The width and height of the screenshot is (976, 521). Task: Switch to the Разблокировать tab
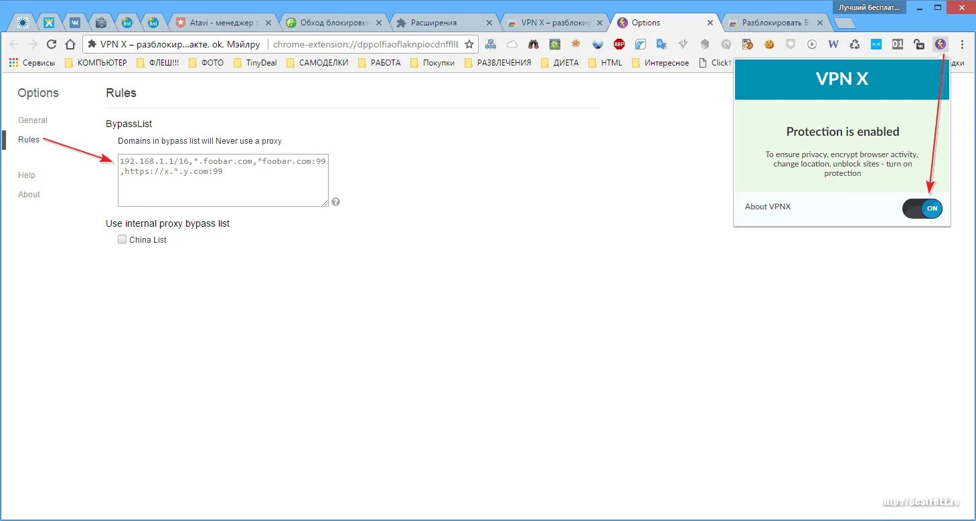(x=775, y=23)
